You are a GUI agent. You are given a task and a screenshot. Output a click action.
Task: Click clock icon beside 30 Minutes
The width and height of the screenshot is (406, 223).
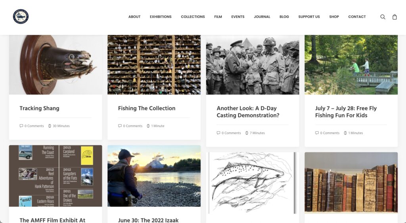(50, 126)
